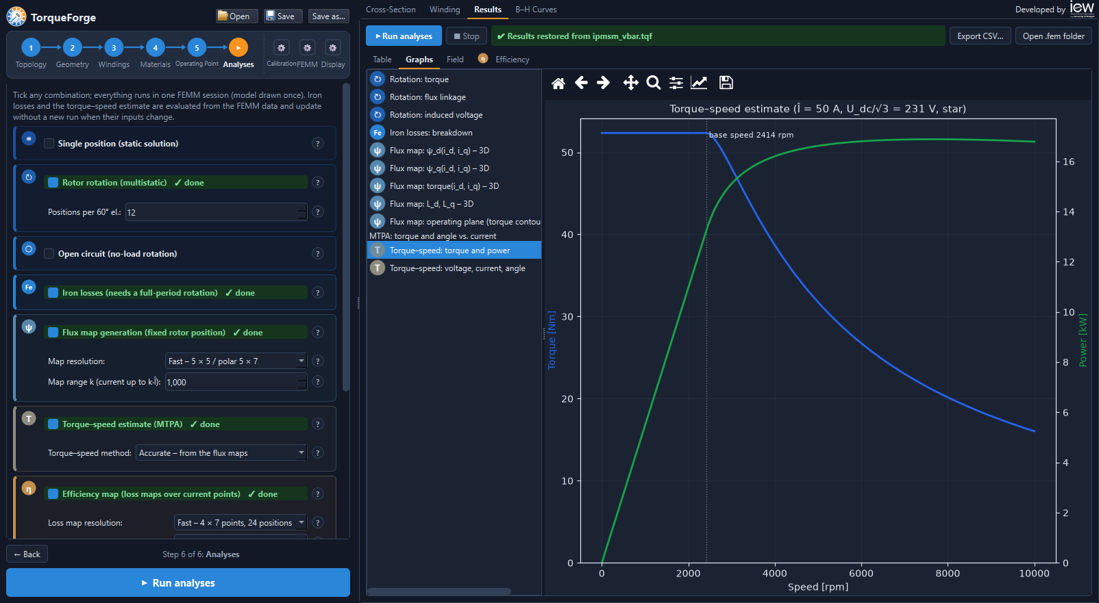Select Rotation: torque graph
This screenshot has width=1099, height=603.
click(454, 79)
